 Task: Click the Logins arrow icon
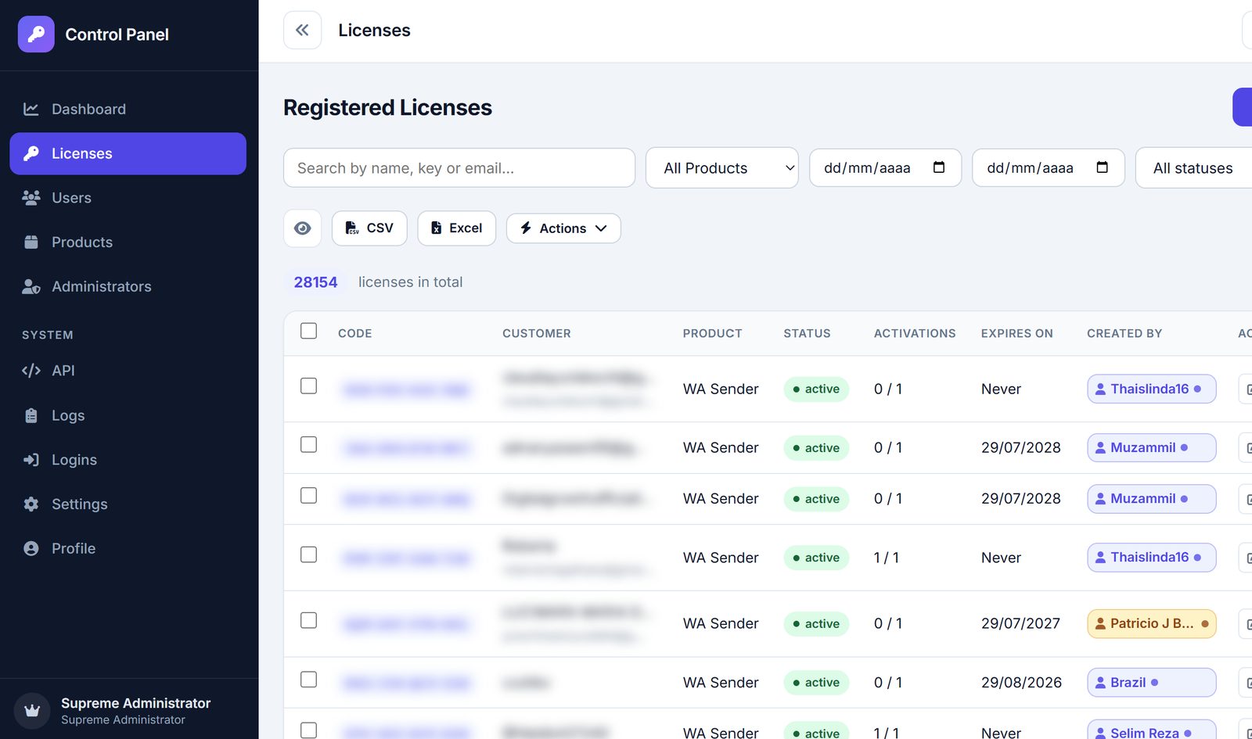point(31,460)
